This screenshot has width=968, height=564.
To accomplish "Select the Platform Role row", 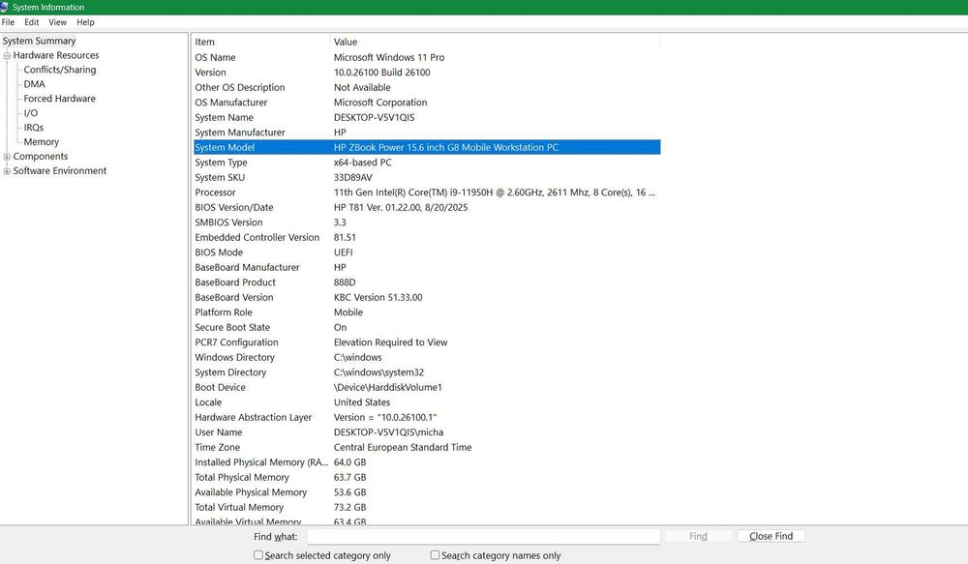I will pyautogui.click(x=427, y=312).
